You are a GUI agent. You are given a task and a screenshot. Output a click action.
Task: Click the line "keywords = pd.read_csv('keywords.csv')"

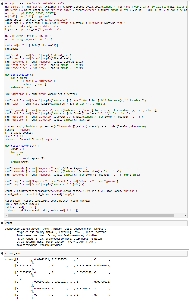point(33,29)
